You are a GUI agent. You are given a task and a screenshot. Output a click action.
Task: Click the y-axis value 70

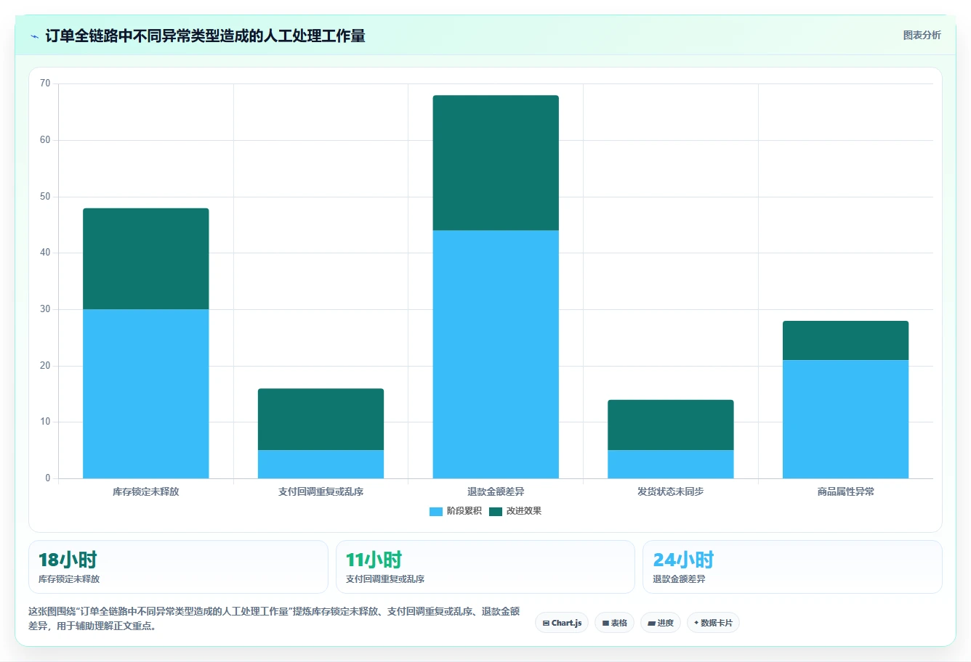click(x=45, y=83)
